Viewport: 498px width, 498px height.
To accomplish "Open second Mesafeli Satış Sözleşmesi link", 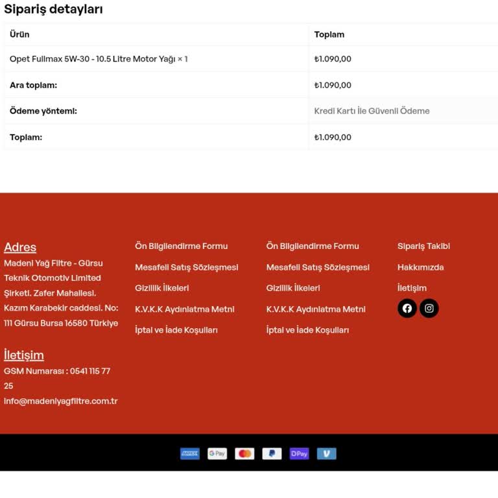I will [x=318, y=267].
